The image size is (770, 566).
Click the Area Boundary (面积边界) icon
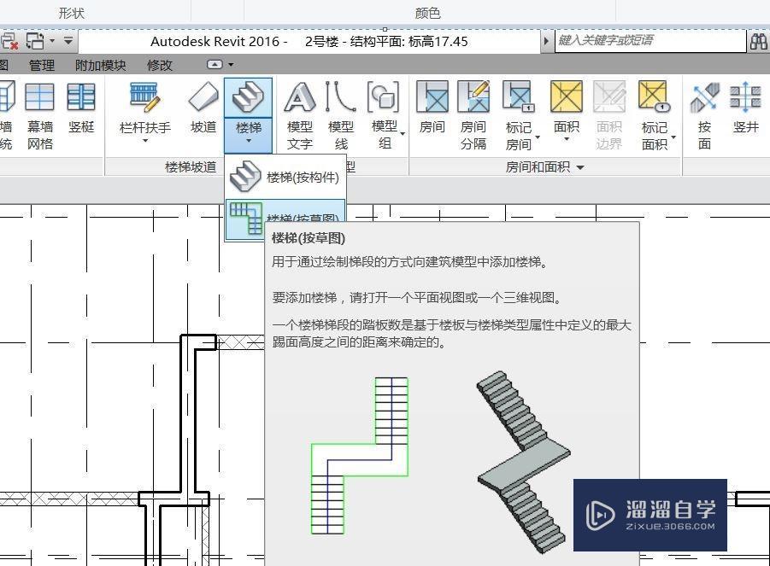[609, 96]
